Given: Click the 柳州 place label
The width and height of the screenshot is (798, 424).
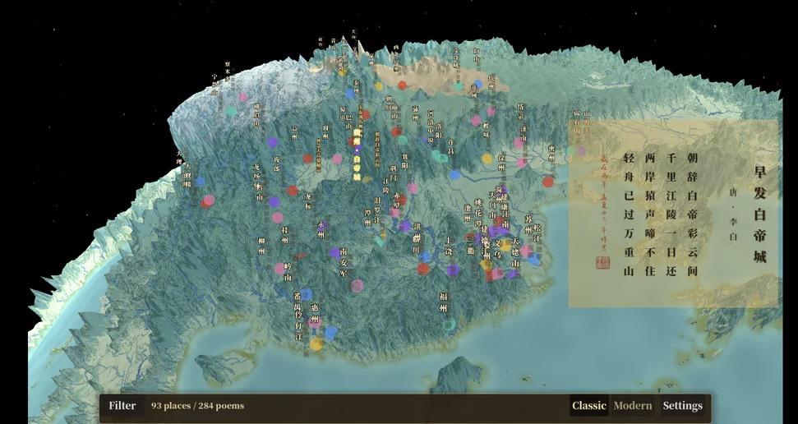Looking at the screenshot, I should [261, 246].
